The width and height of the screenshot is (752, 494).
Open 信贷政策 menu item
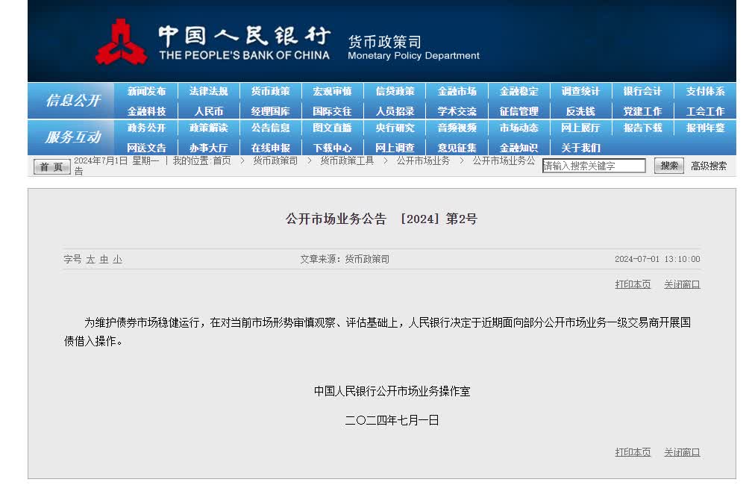pos(395,91)
